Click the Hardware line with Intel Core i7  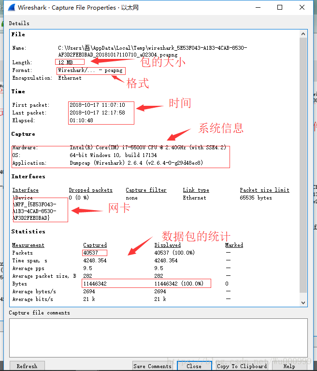click(148, 147)
